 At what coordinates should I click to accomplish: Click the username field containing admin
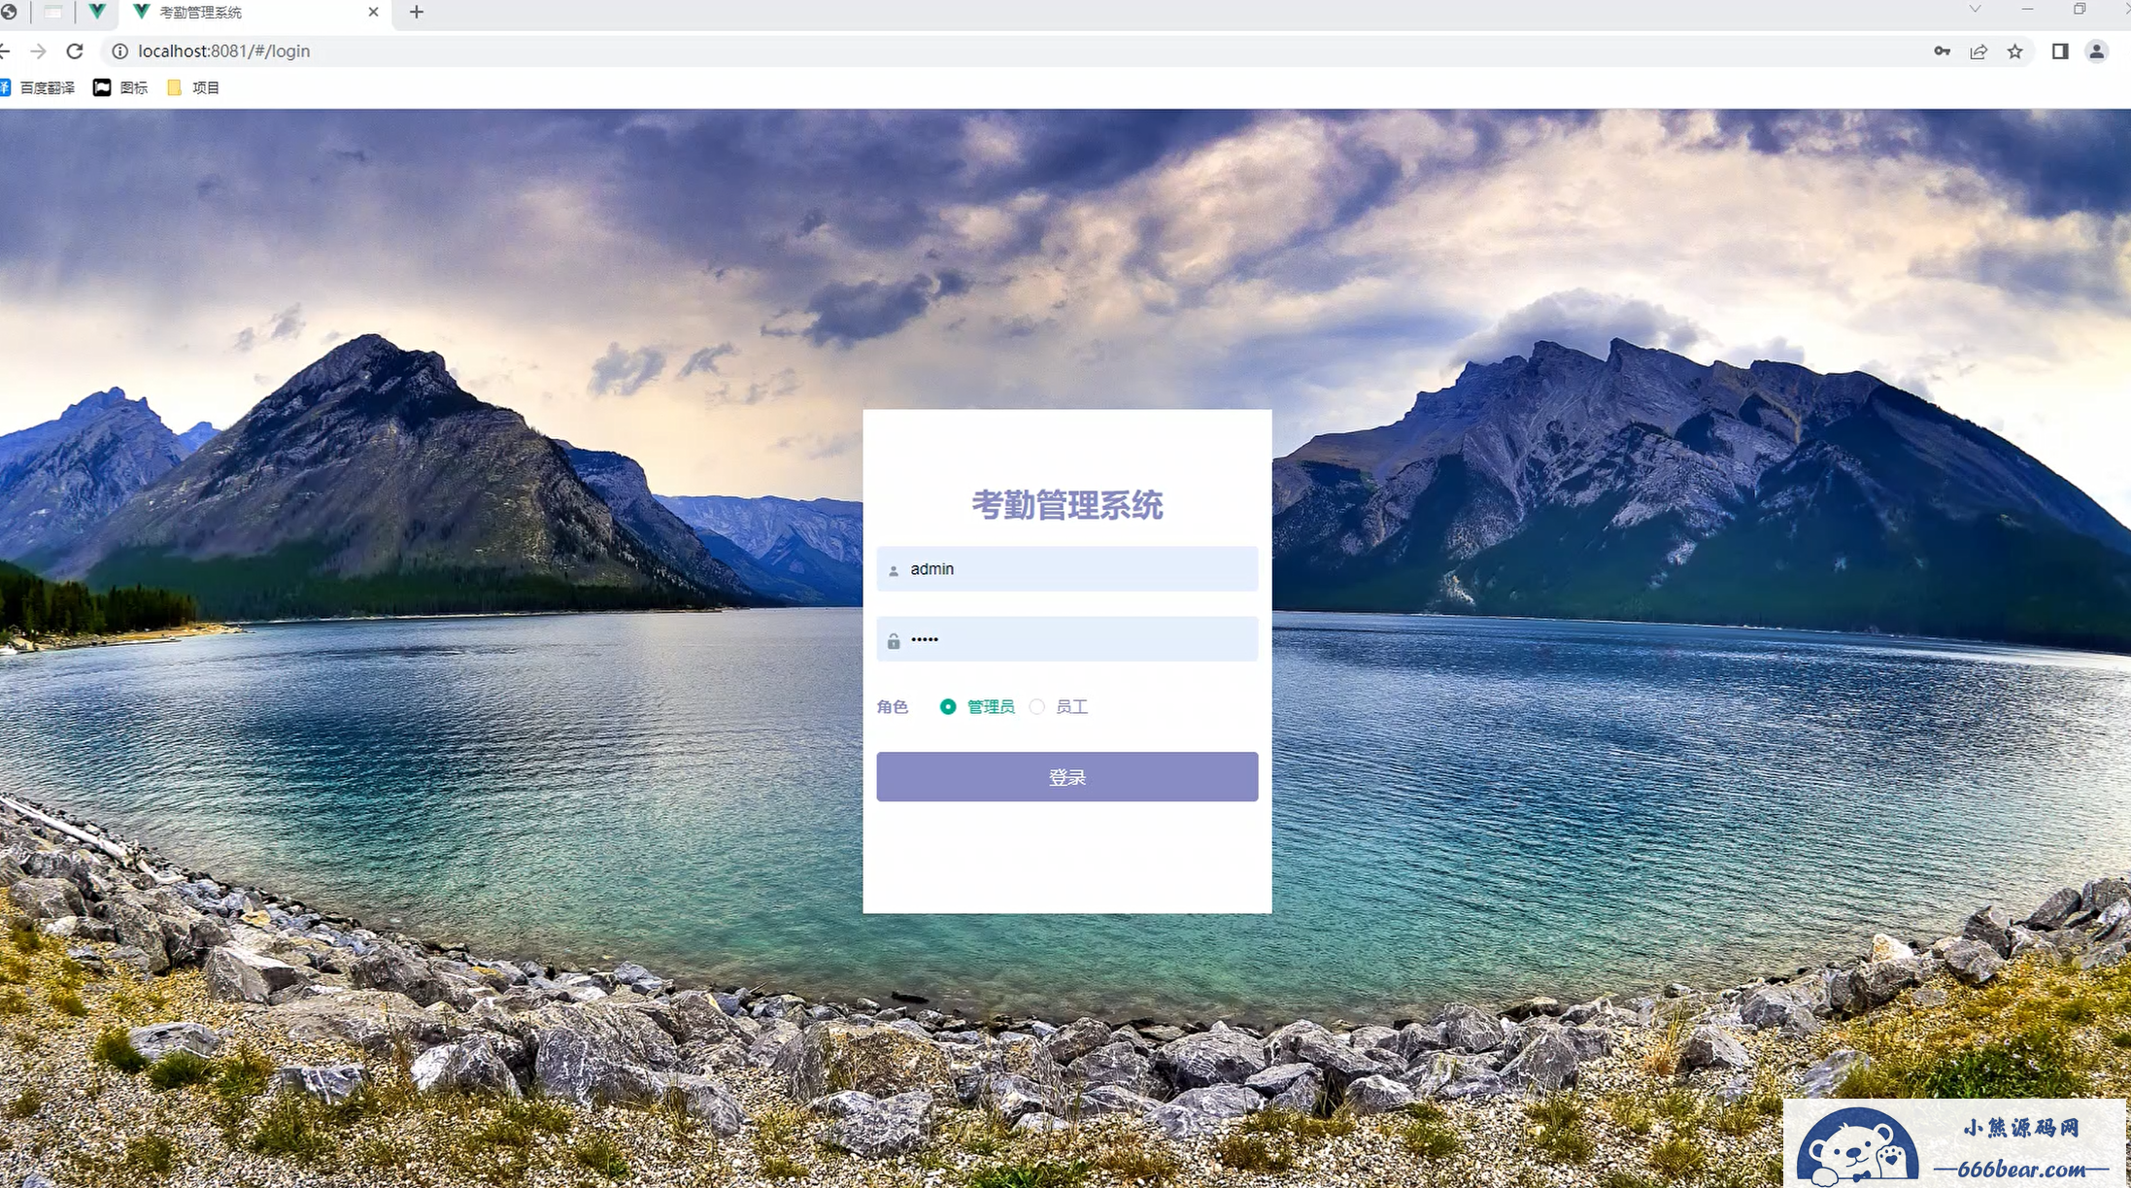[x=1066, y=569]
